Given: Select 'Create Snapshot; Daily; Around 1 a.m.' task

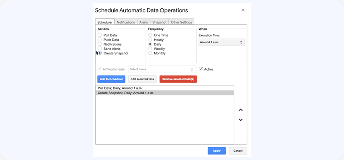Looking at the screenshot, I should (x=165, y=93).
